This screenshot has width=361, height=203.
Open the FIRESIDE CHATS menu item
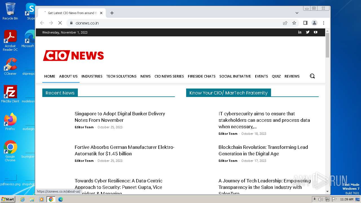(202, 76)
